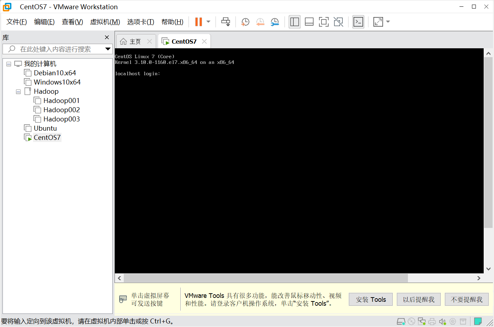Open the 查看(V) menu
This screenshot has width=494, height=327.
click(73, 22)
